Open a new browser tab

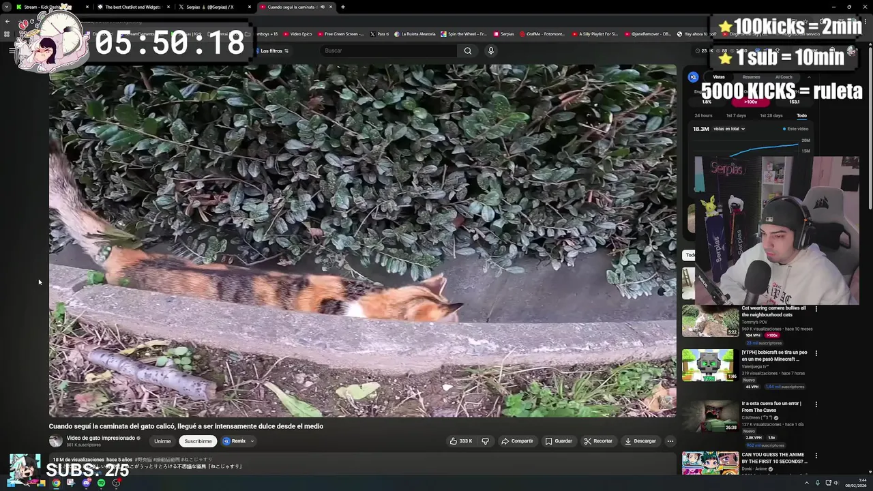(342, 7)
